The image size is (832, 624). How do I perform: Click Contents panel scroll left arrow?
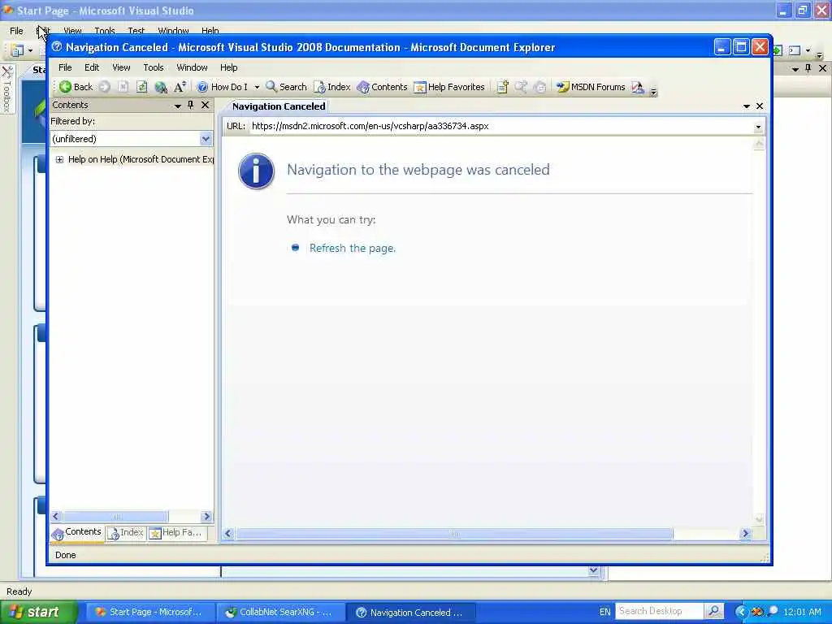pyautogui.click(x=56, y=516)
